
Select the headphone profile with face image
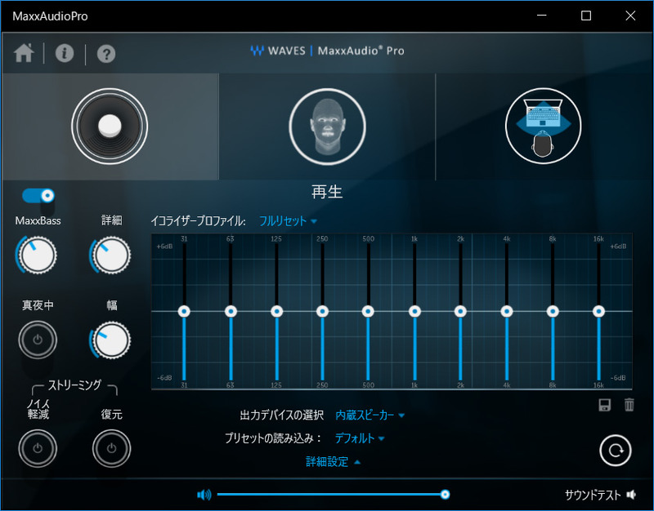(x=327, y=127)
